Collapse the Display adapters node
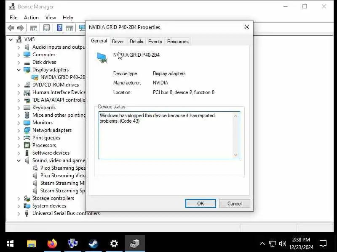The width and height of the screenshot is (337, 252). pos(19,70)
